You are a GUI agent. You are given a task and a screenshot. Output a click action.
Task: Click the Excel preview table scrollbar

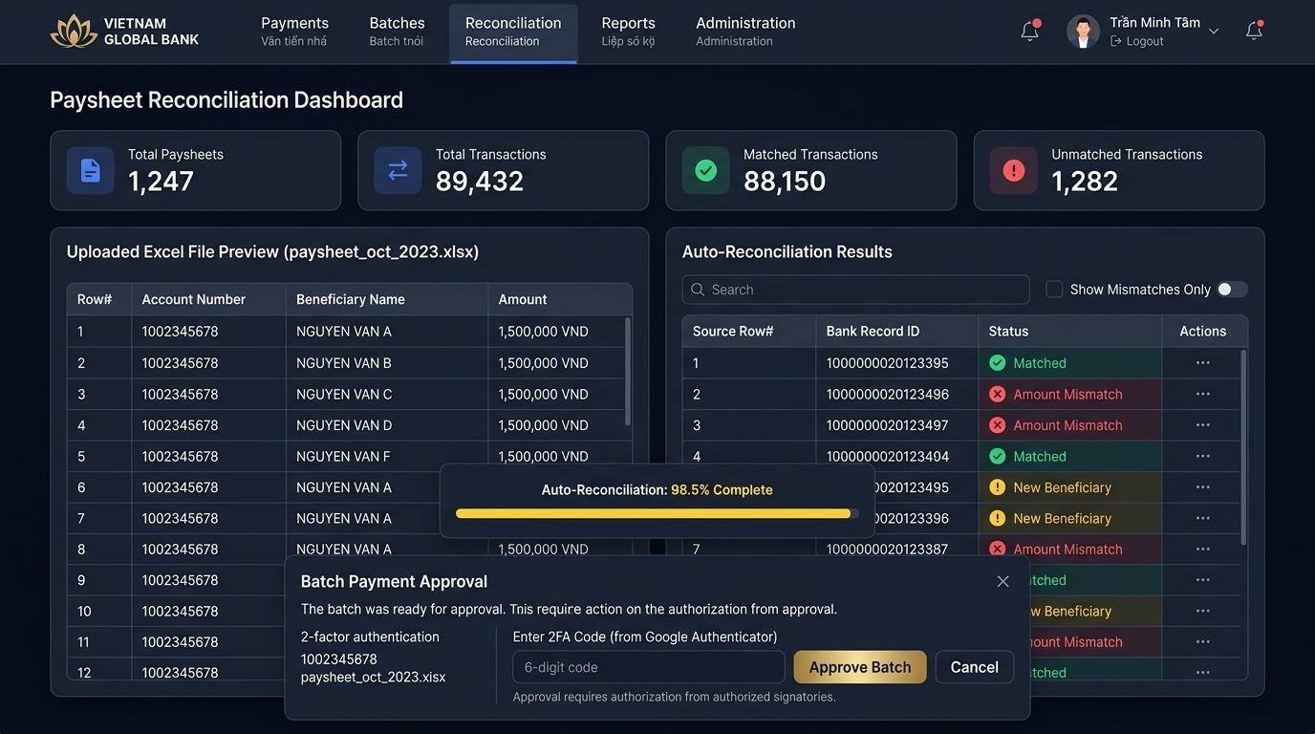click(628, 371)
